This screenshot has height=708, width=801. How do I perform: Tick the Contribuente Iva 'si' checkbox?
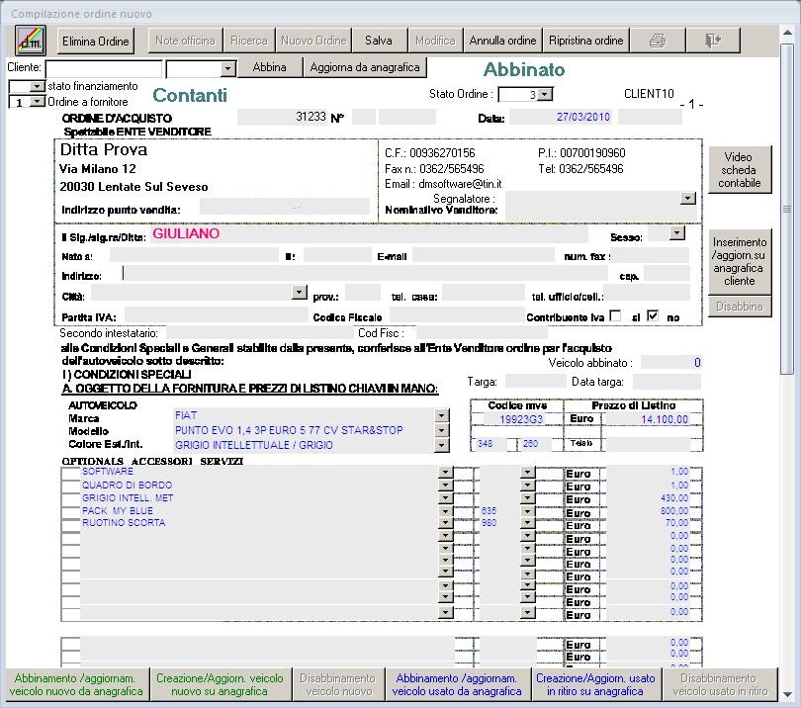(616, 316)
